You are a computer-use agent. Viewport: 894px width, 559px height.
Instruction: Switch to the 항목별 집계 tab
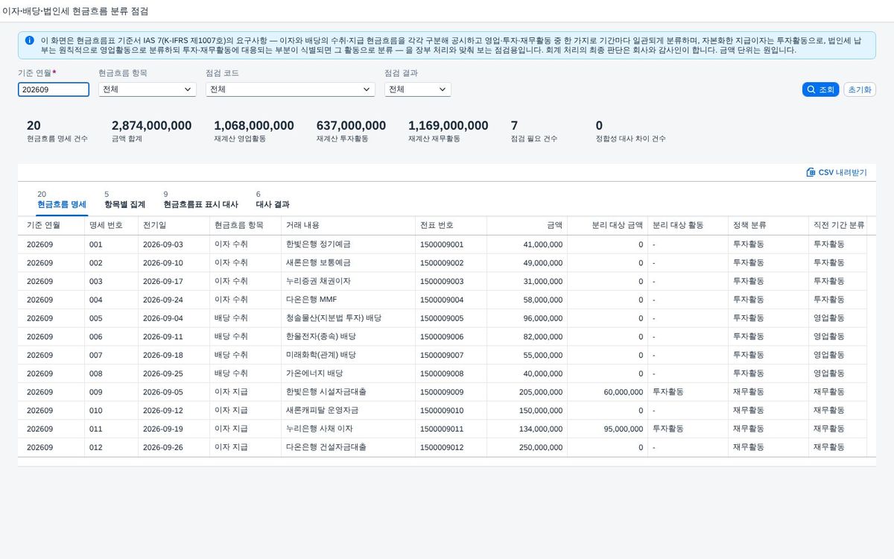coord(125,200)
